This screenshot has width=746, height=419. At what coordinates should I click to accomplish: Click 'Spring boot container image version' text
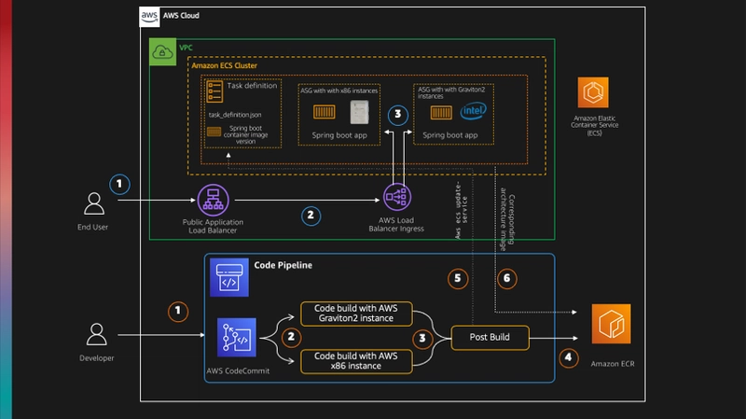click(x=245, y=134)
